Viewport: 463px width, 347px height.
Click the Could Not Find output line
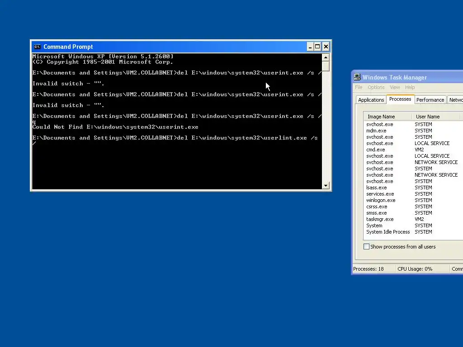click(x=115, y=127)
